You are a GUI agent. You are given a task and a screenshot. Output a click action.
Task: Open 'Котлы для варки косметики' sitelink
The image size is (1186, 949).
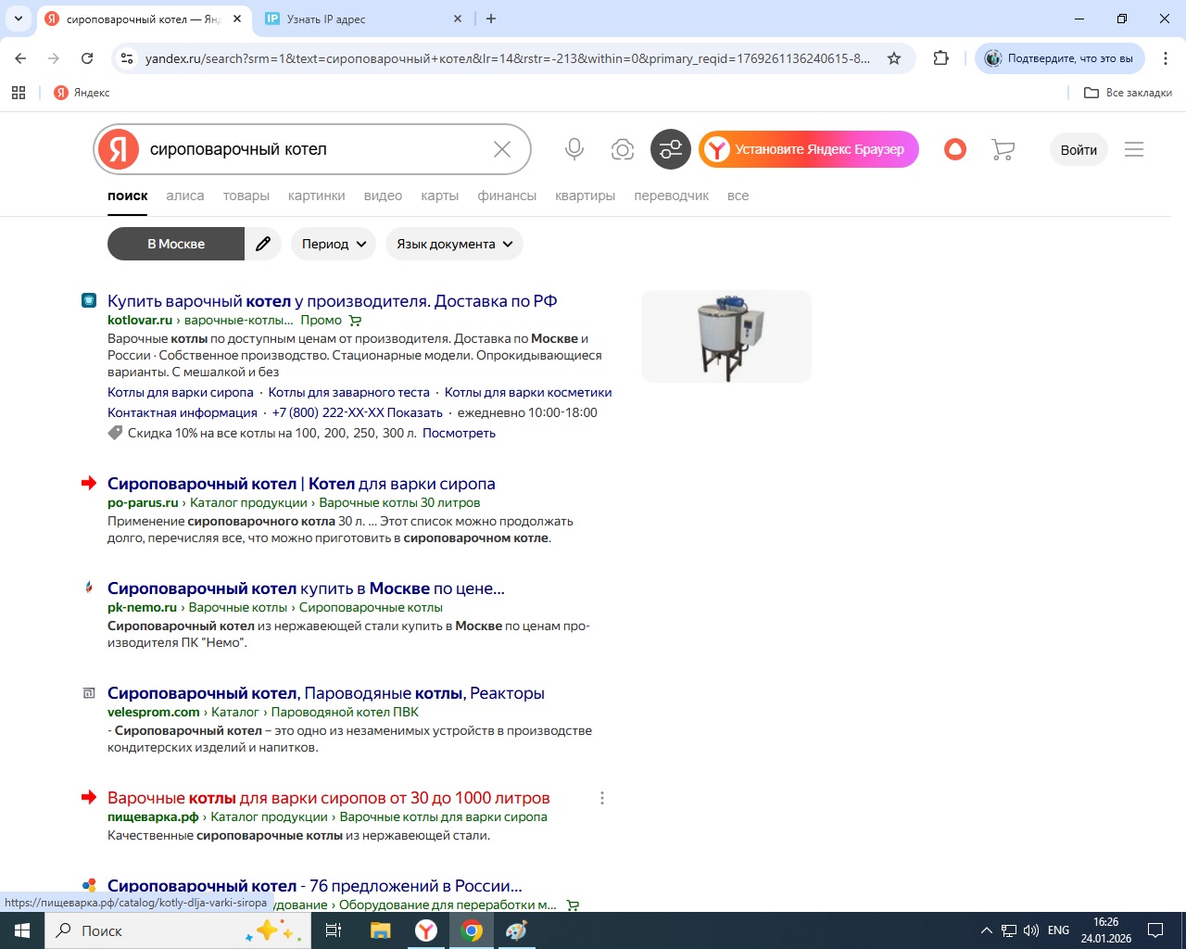tap(528, 392)
